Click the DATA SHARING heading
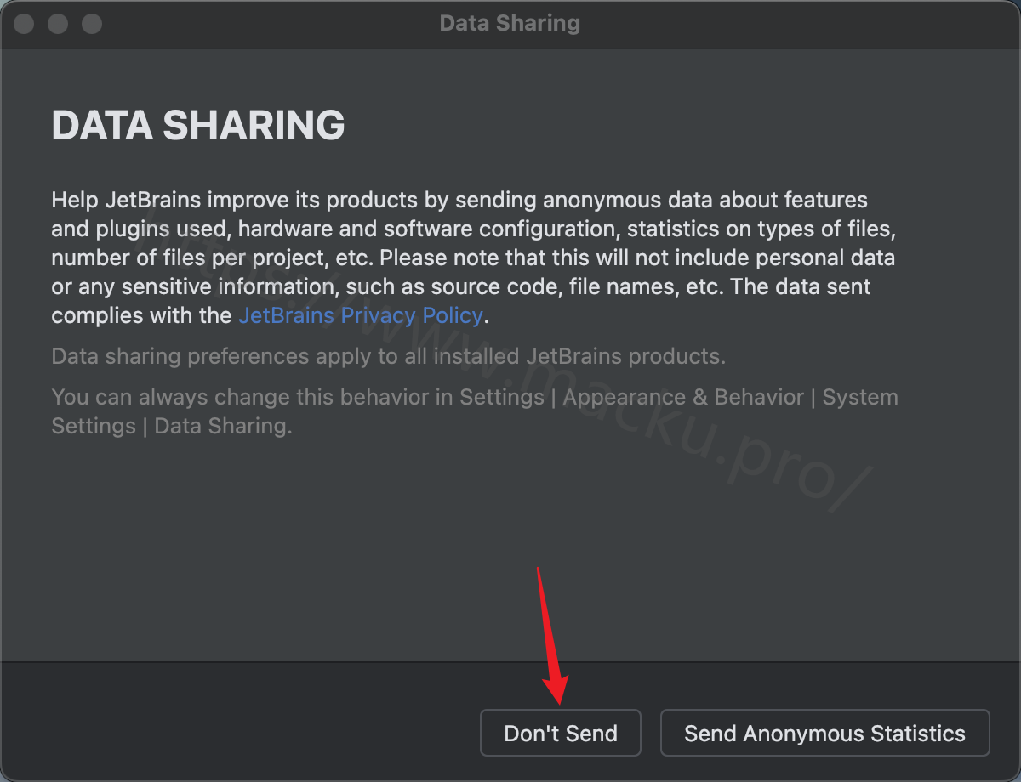The image size is (1021, 782). pyautogui.click(x=198, y=125)
